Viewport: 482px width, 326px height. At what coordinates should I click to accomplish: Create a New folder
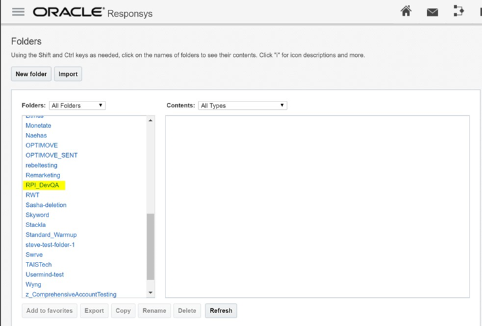tap(31, 74)
